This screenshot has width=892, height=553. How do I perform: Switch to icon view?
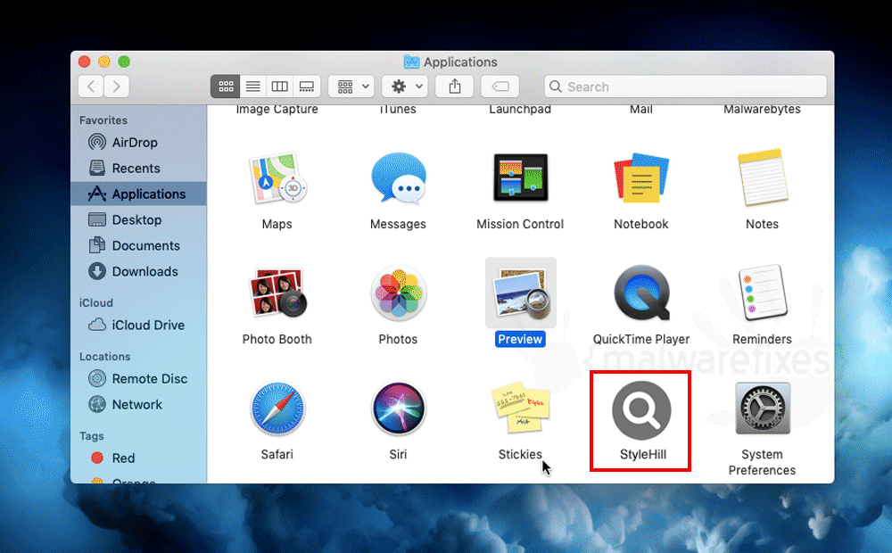226,87
